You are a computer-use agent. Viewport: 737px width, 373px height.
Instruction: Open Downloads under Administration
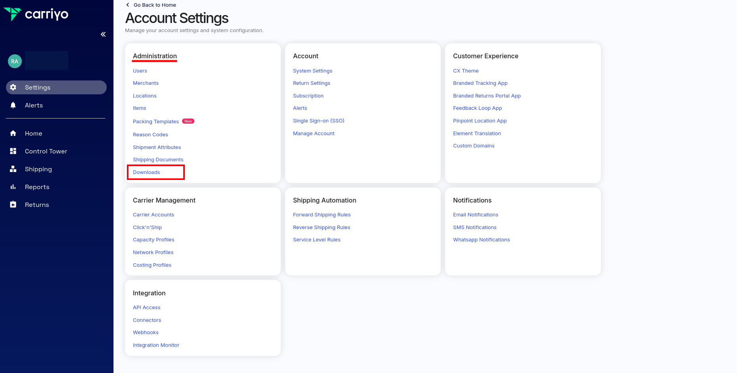146,172
